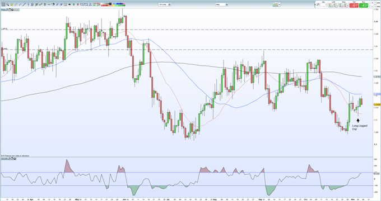The height and width of the screenshot is (201, 381).
Task: Click the second Stop order button
Action: click(x=346, y=5)
